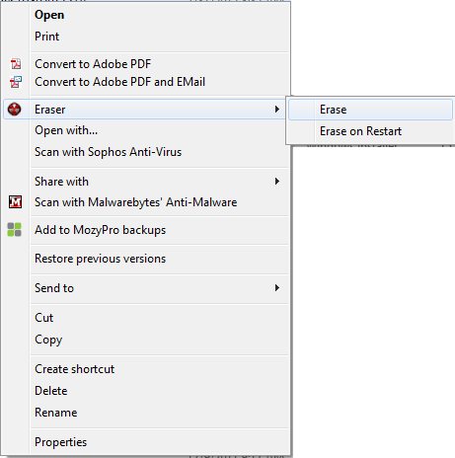455x458 pixels.
Task: Expand the Send to submenu arrow
Action: point(277,288)
